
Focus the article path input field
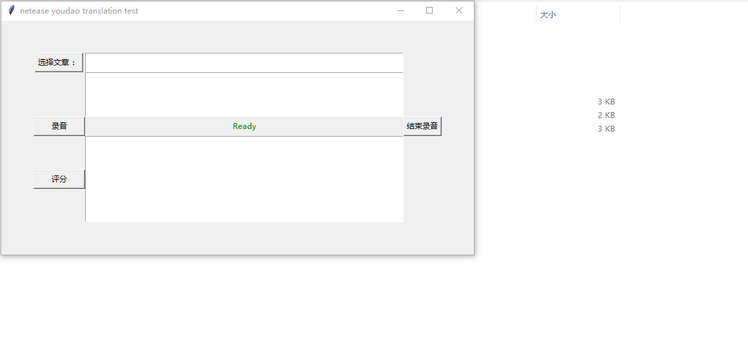(244, 63)
